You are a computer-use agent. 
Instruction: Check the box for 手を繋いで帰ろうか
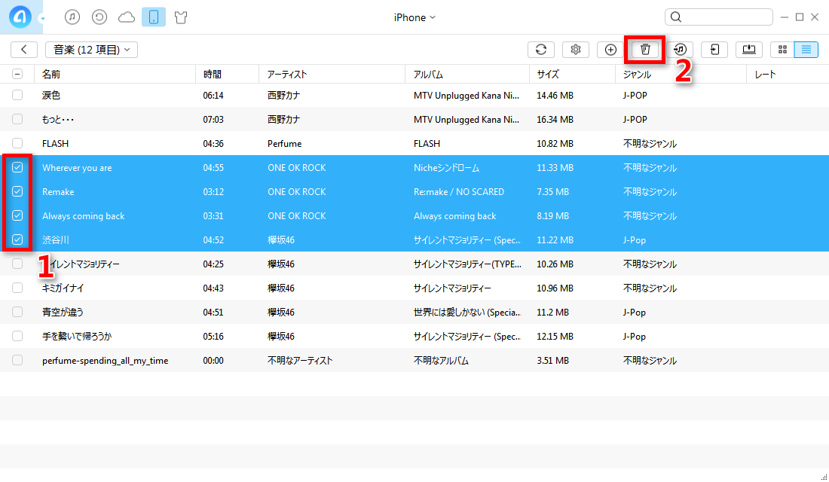[x=17, y=336]
